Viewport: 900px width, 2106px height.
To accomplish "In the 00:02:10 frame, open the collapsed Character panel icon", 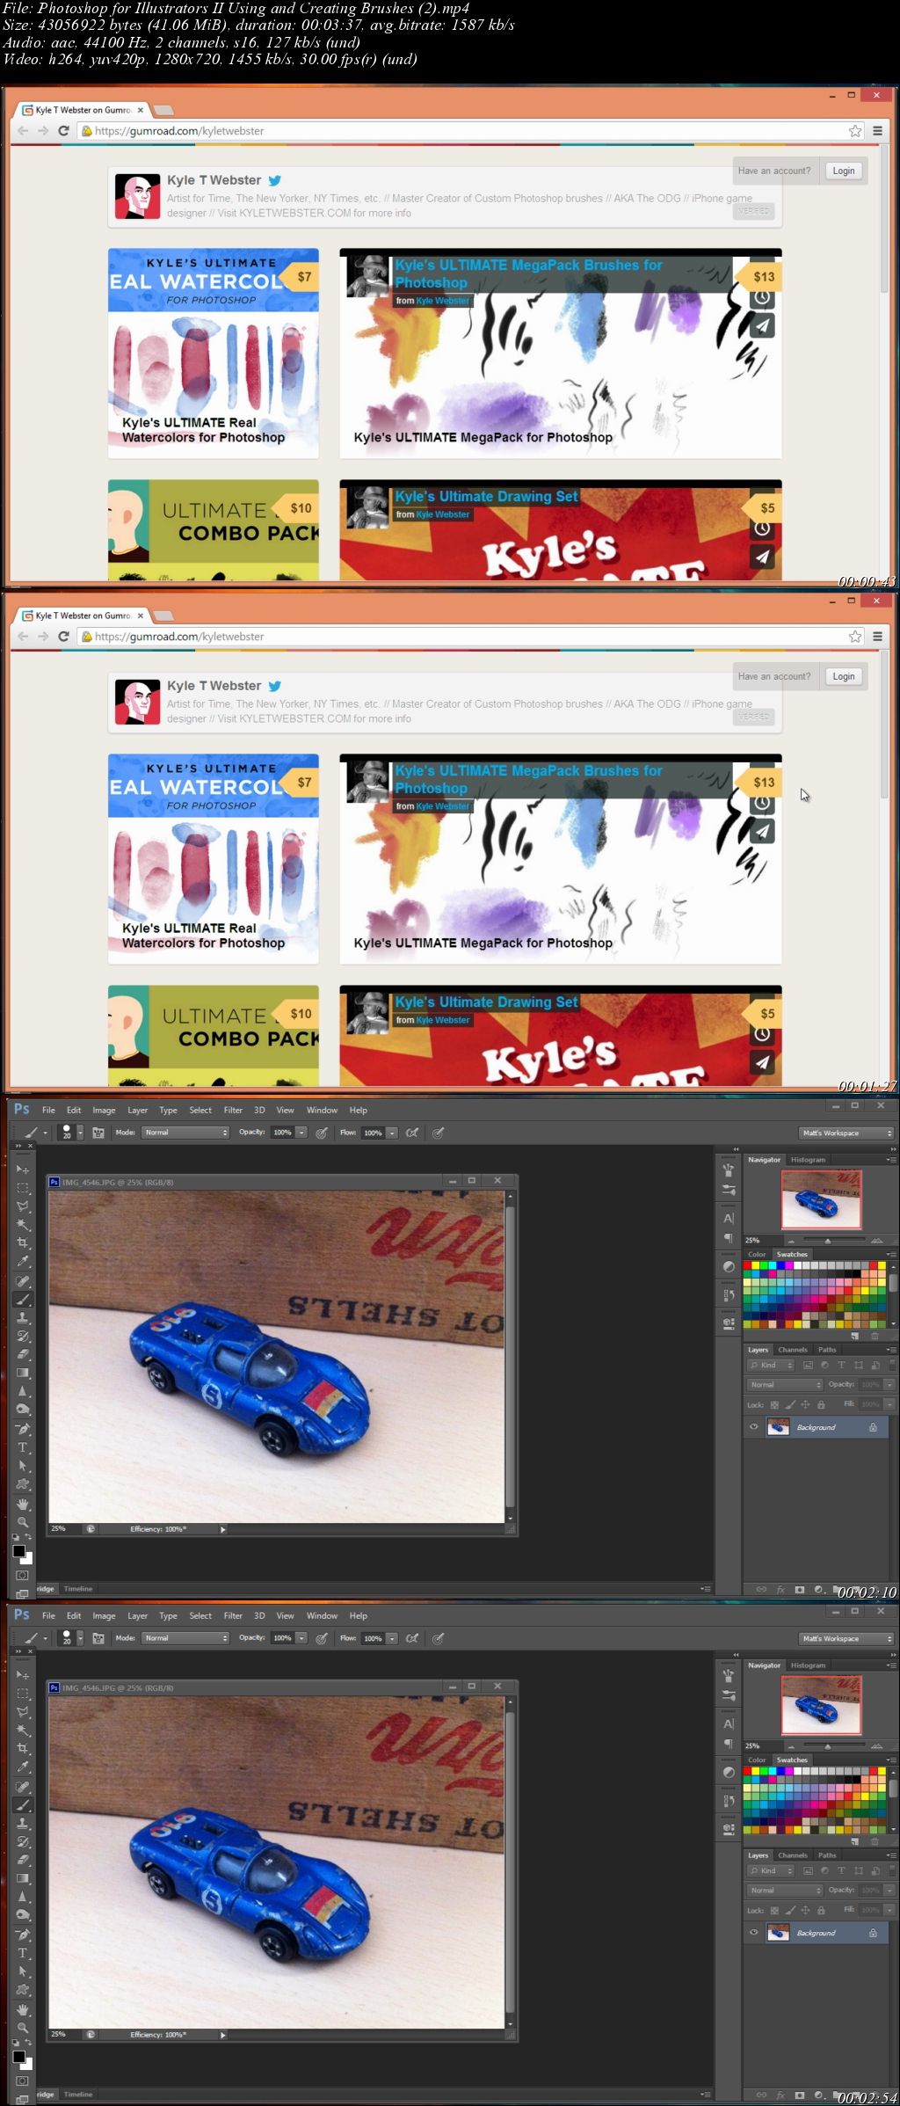I will click(x=729, y=1218).
